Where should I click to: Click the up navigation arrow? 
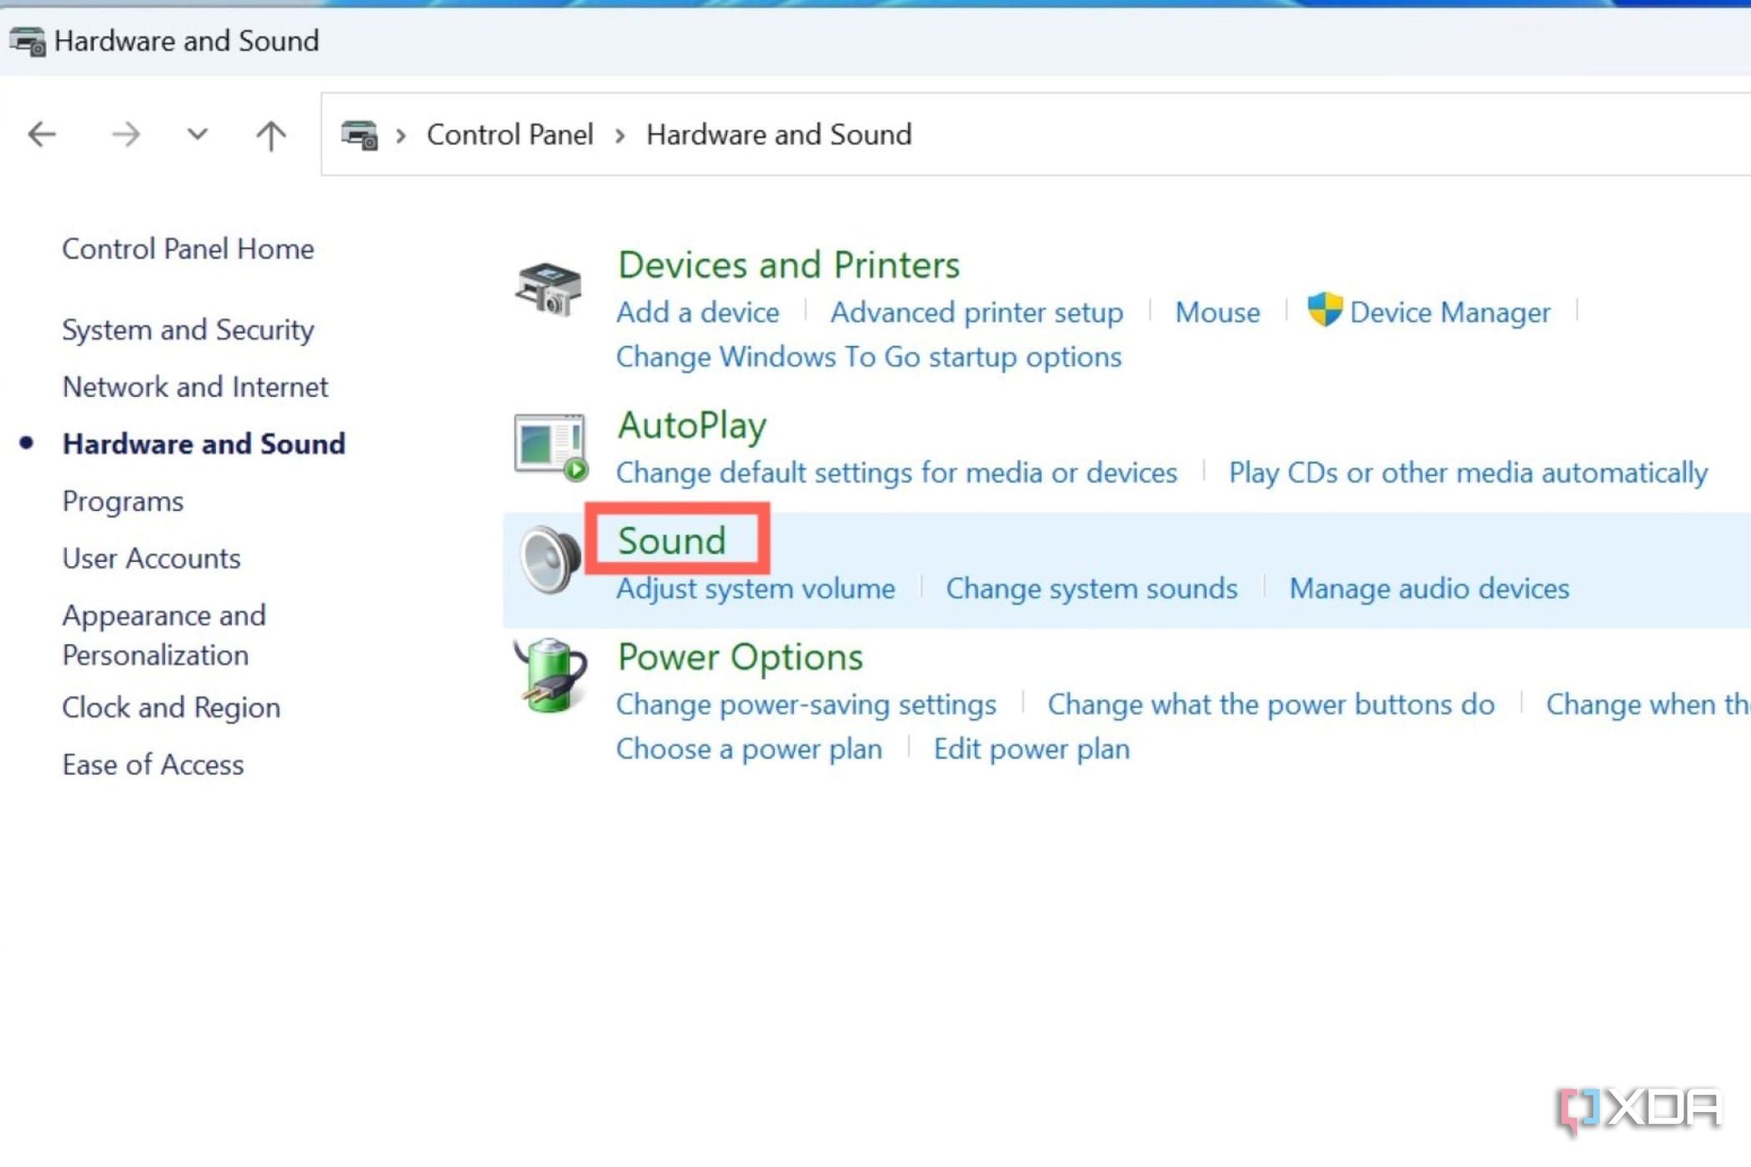pos(269,133)
